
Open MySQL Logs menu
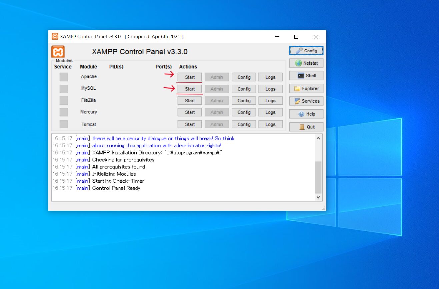[x=270, y=89]
